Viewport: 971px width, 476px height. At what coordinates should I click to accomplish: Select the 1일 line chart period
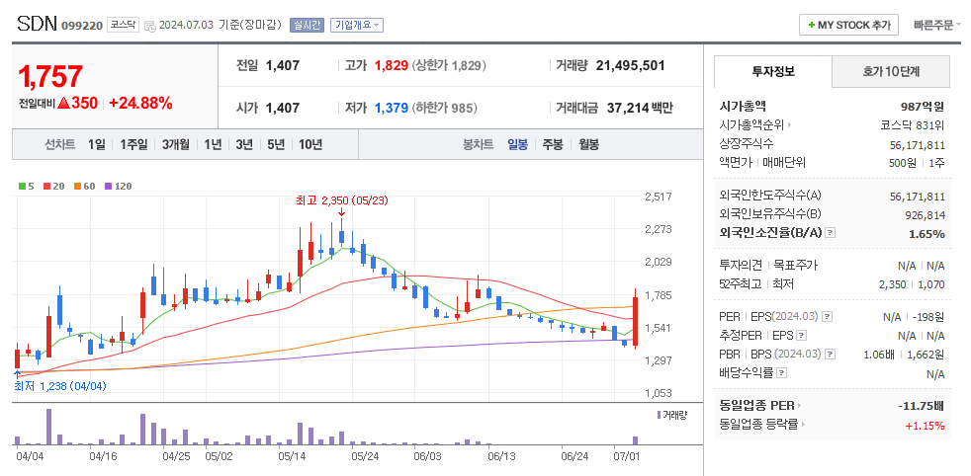(x=97, y=144)
